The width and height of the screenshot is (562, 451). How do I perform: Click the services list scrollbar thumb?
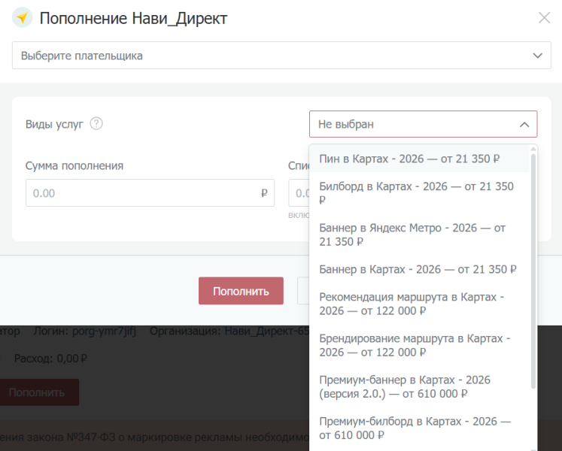coord(533,271)
